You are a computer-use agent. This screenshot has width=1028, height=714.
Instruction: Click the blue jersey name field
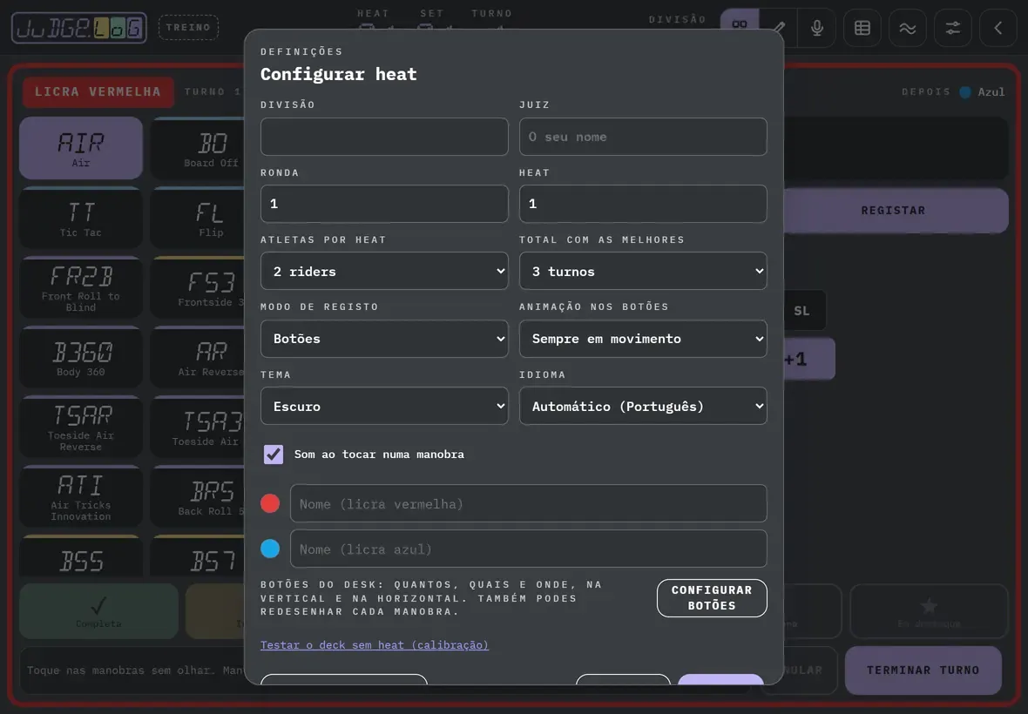coord(529,549)
